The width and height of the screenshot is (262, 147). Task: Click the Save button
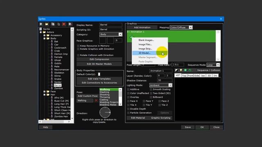188,127
